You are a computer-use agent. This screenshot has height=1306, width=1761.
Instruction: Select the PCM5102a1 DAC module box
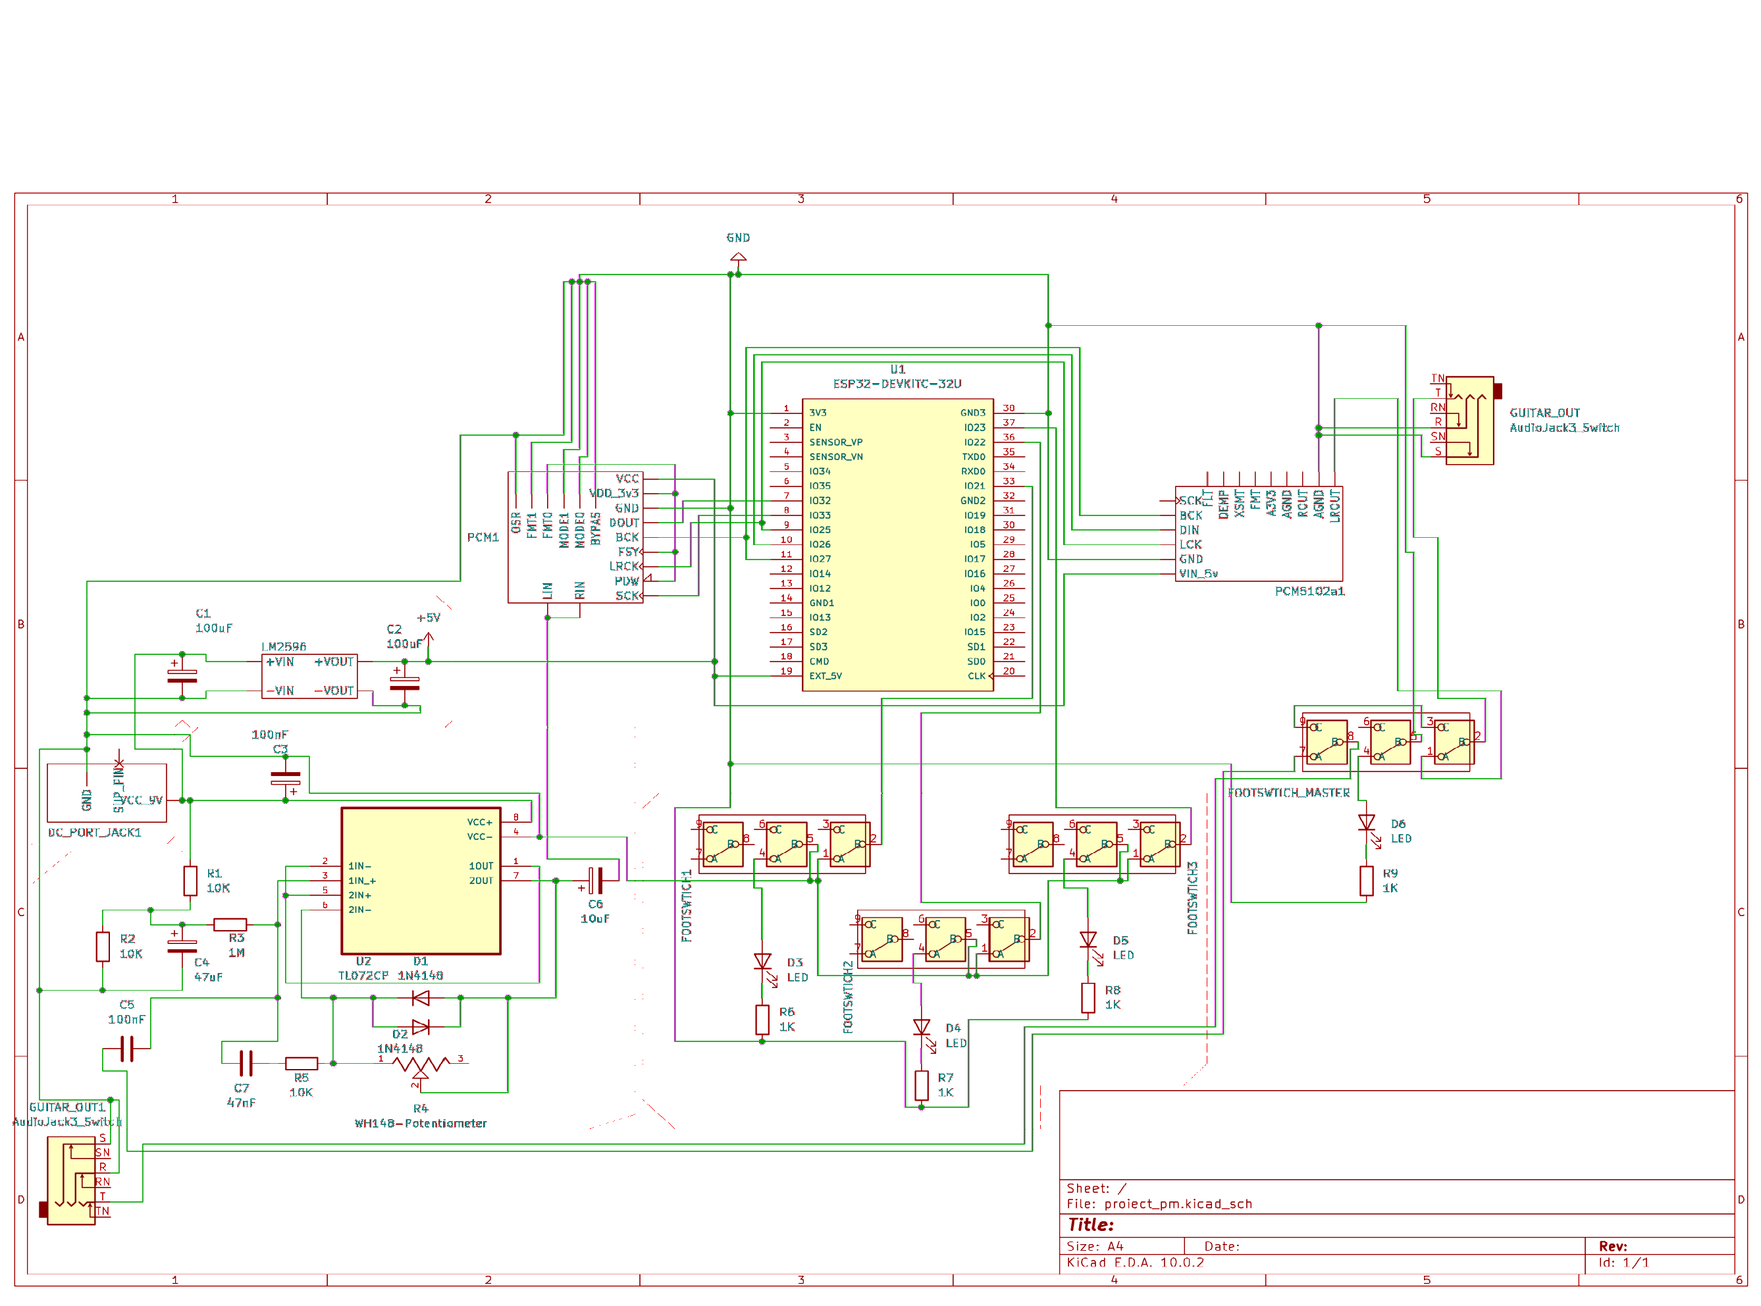click(x=1258, y=533)
